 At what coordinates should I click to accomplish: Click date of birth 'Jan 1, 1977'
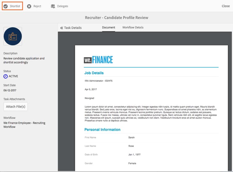(x=134, y=155)
